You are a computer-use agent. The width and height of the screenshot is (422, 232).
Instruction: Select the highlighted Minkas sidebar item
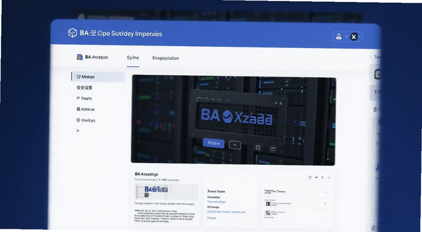[x=98, y=76]
